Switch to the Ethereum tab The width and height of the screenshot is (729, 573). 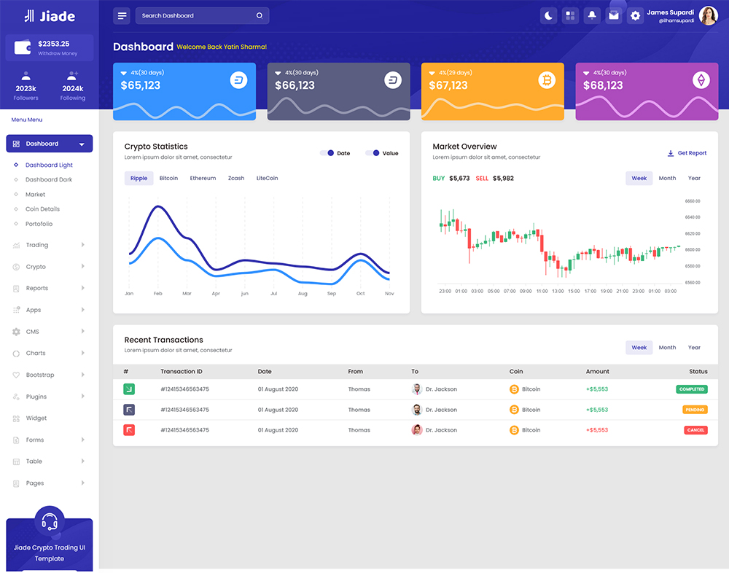(x=203, y=179)
